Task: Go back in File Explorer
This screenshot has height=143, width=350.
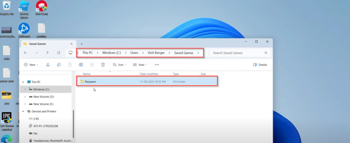Action: coord(25,53)
